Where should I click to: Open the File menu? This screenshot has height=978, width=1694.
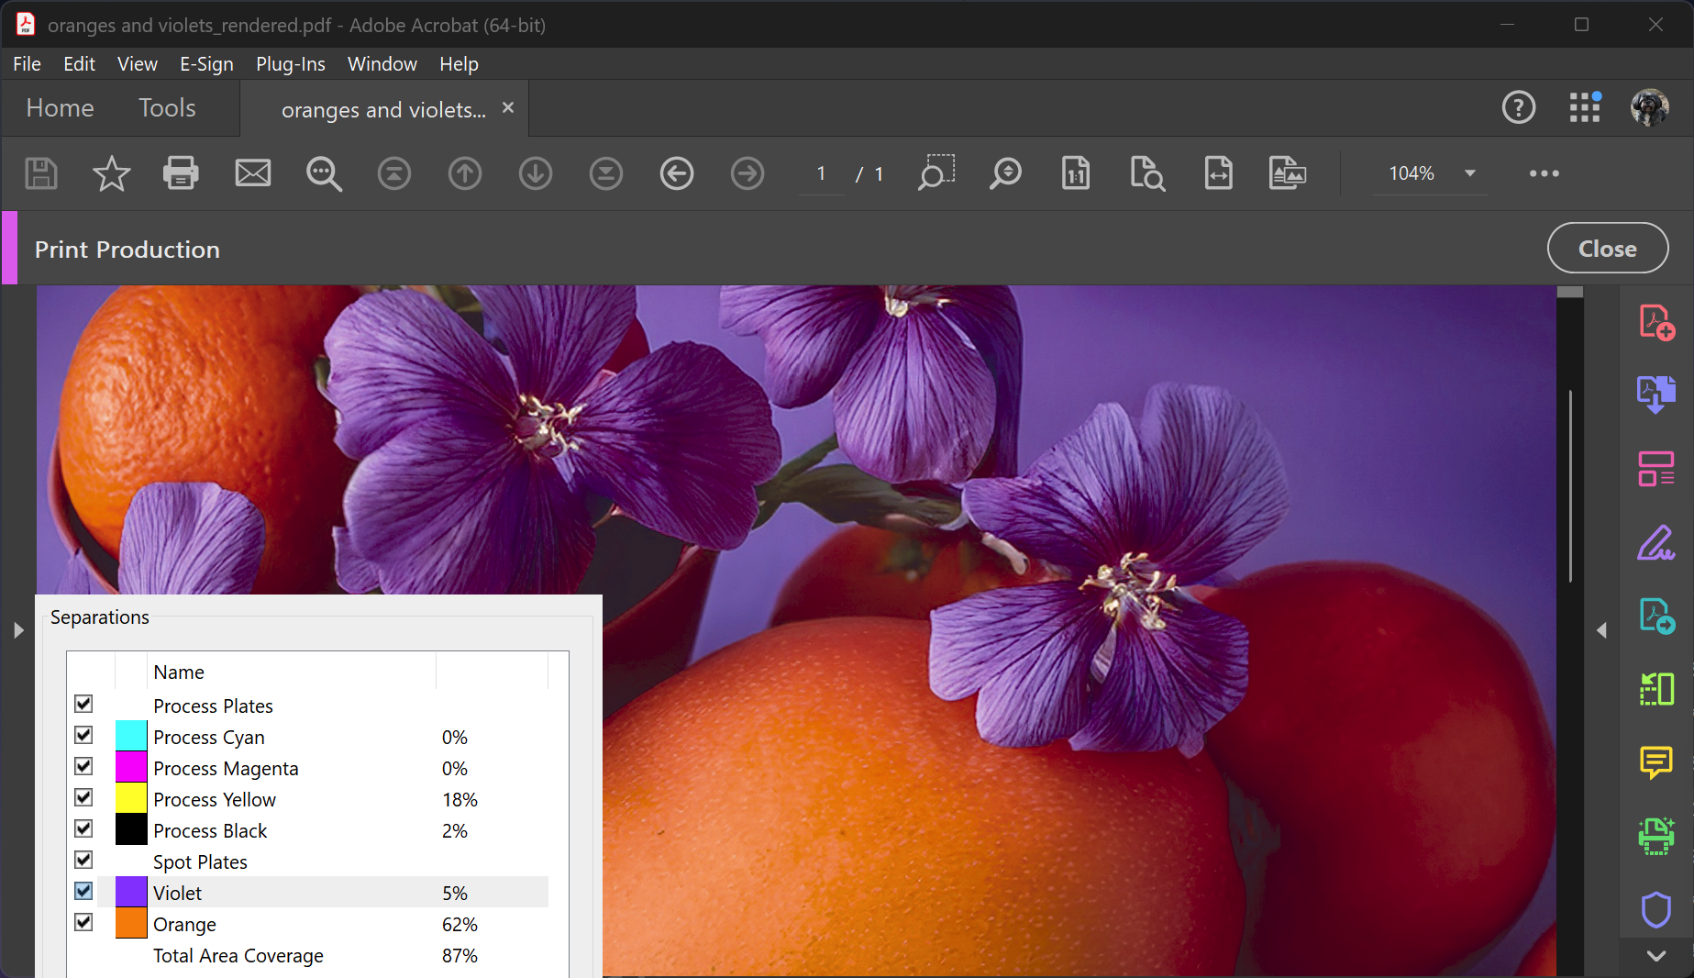(x=27, y=63)
